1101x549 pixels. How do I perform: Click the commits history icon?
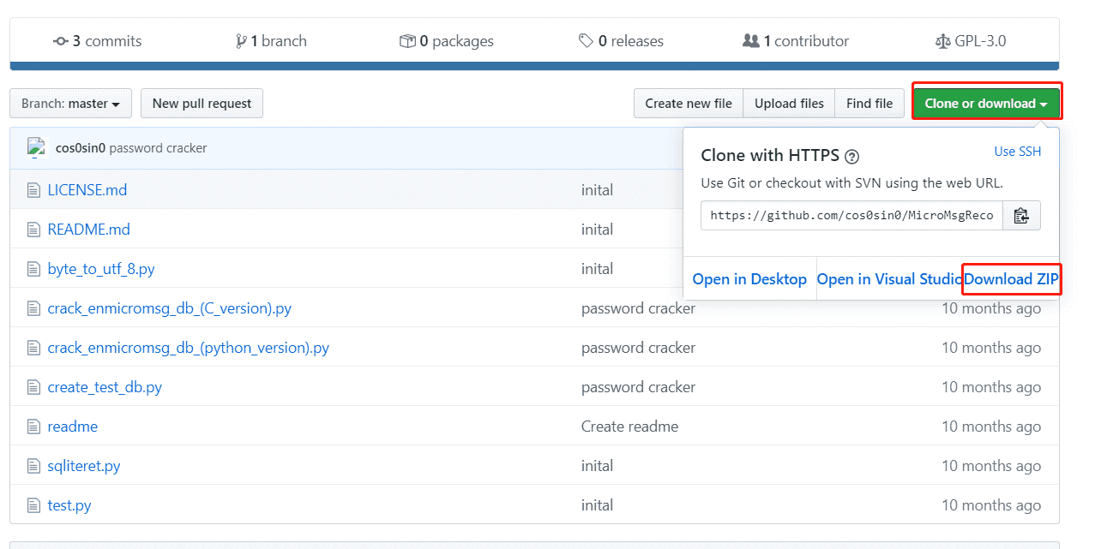[x=60, y=41]
